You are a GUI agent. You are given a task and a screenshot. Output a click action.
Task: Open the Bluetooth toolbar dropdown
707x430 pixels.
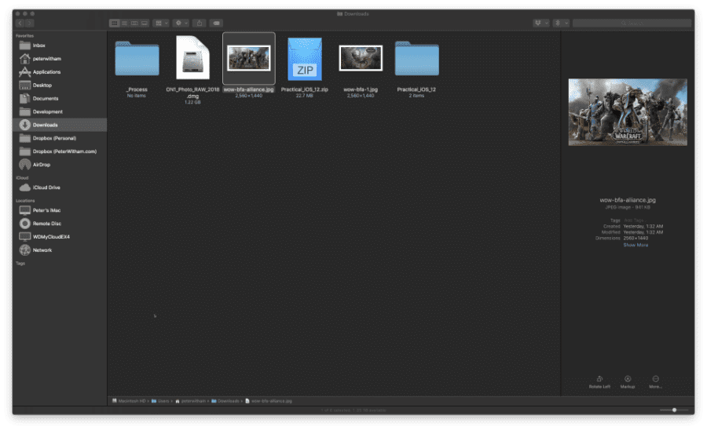[562, 23]
